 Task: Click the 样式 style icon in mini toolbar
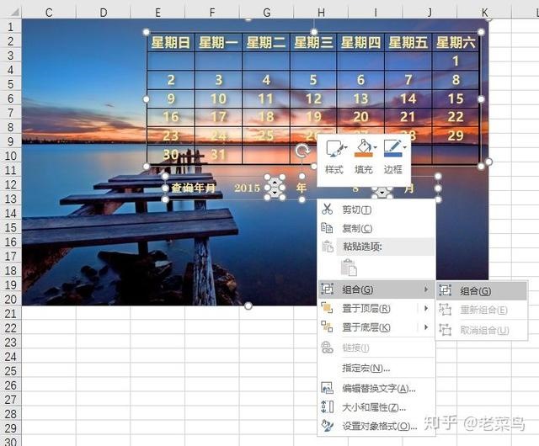[334, 149]
